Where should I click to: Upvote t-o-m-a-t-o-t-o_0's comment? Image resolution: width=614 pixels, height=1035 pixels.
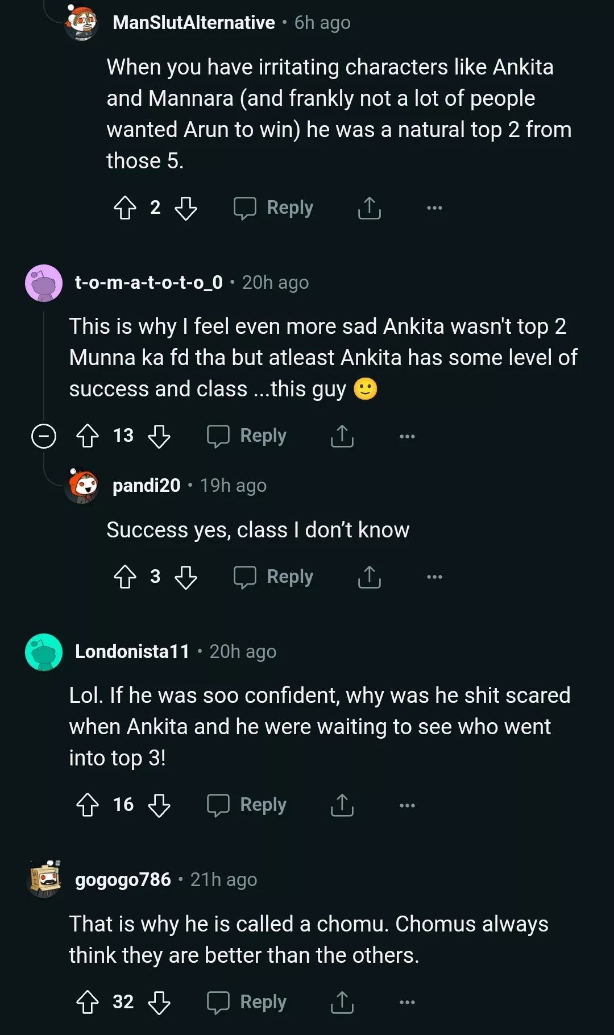(88, 436)
